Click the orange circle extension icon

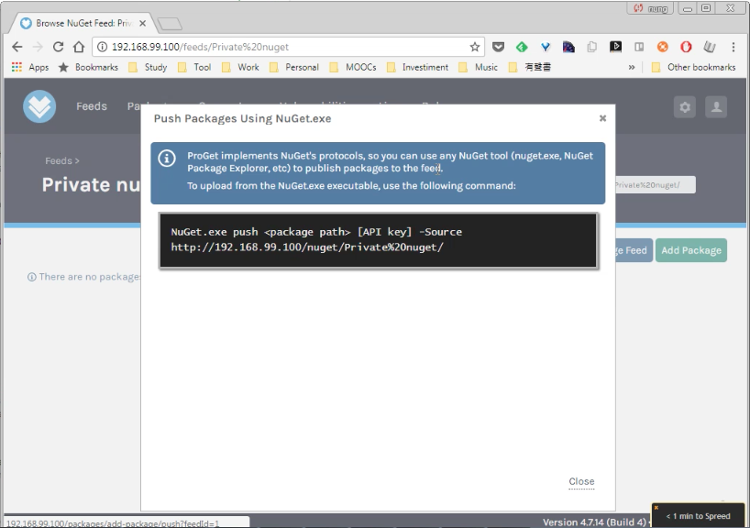click(x=663, y=47)
